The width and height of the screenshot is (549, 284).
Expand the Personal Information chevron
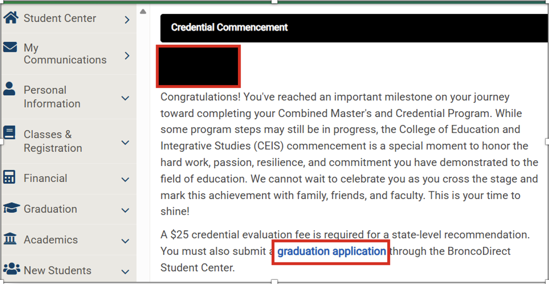click(125, 98)
